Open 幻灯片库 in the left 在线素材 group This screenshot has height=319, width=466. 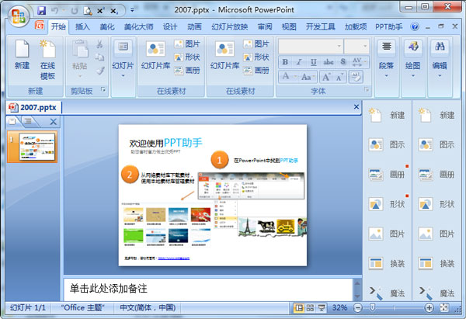tap(155, 55)
